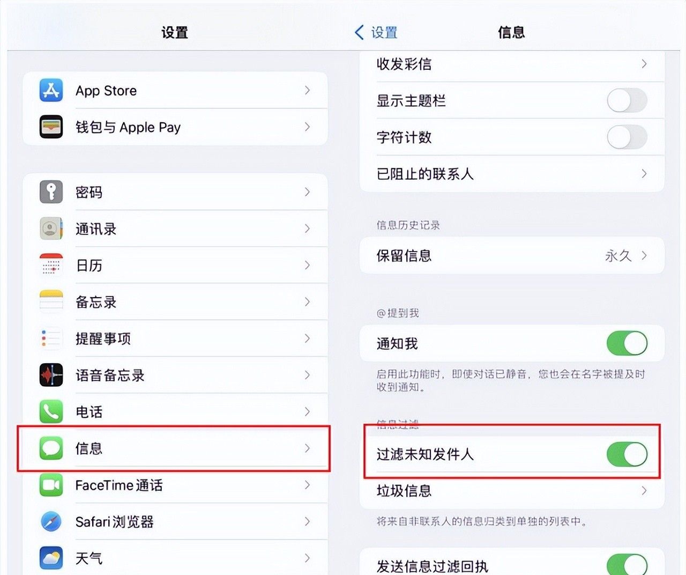Open 已阻止的联系人 via its chevron
This screenshot has width=686, height=575.
[x=644, y=174]
